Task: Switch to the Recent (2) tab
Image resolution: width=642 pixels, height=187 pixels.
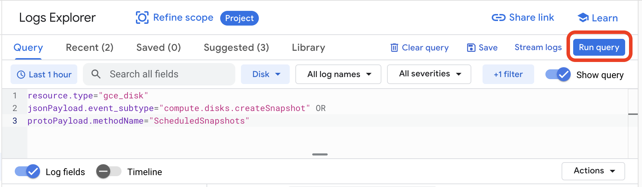Action: click(90, 48)
